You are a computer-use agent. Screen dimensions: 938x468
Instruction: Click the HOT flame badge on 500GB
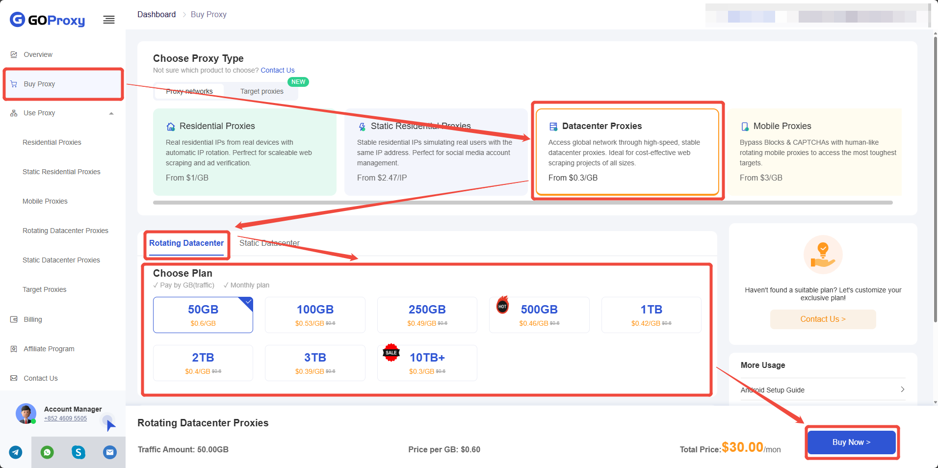coord(502,305)
